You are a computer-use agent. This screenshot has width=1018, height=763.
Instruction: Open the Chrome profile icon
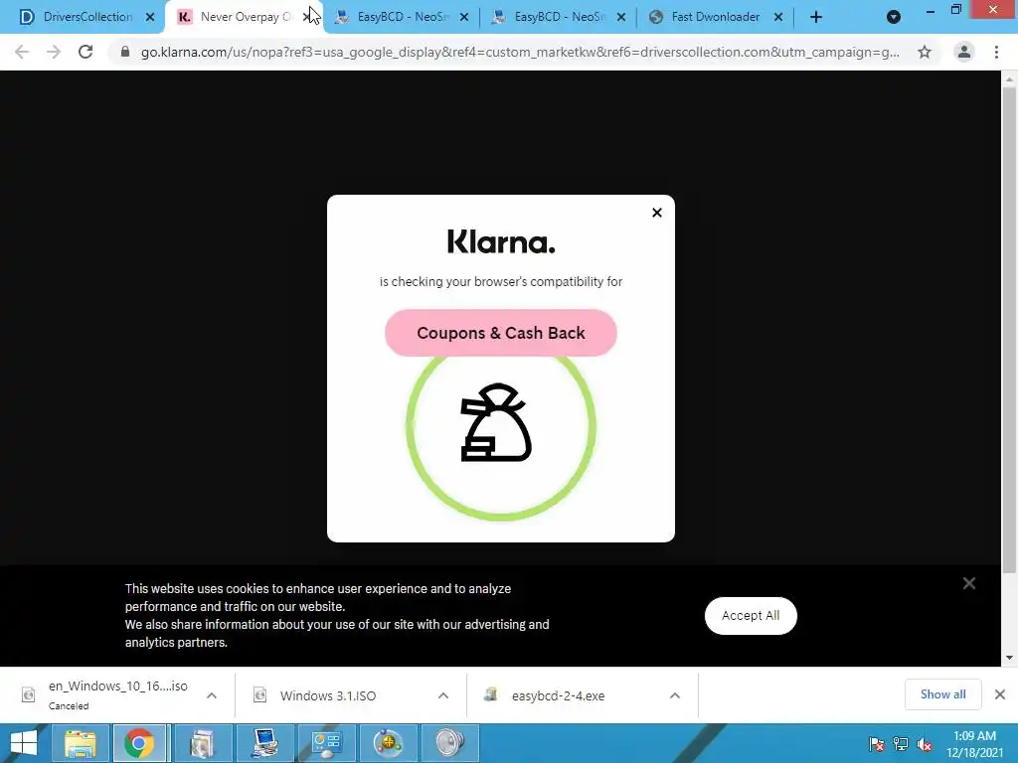[x=964, y=52]
